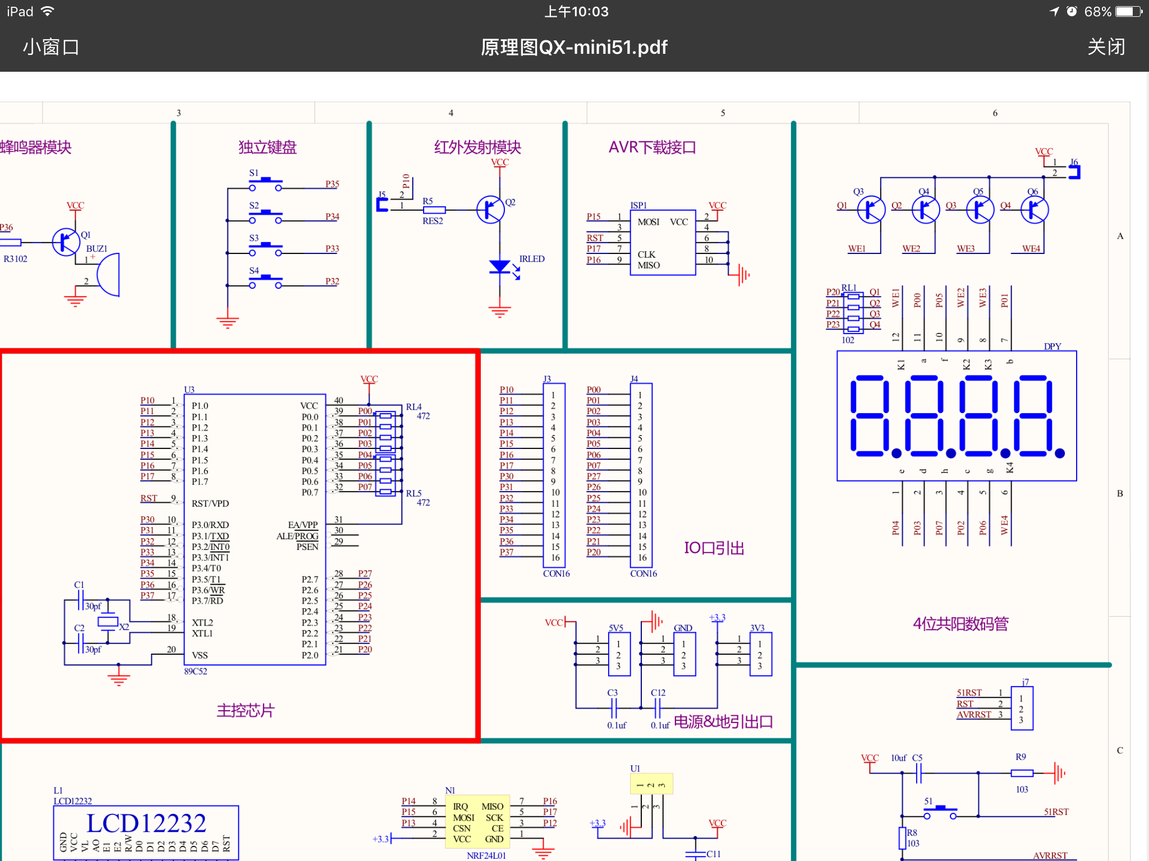Tap the location arrow status icon
The width and height of the screenshot is (1149, 861).
1054,11
